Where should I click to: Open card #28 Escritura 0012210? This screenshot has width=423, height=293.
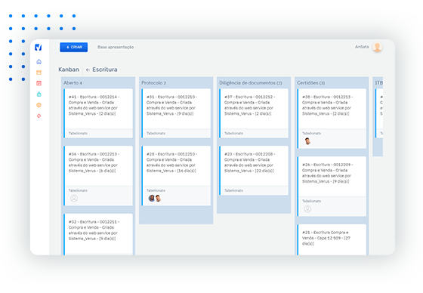tap(176, 176)
